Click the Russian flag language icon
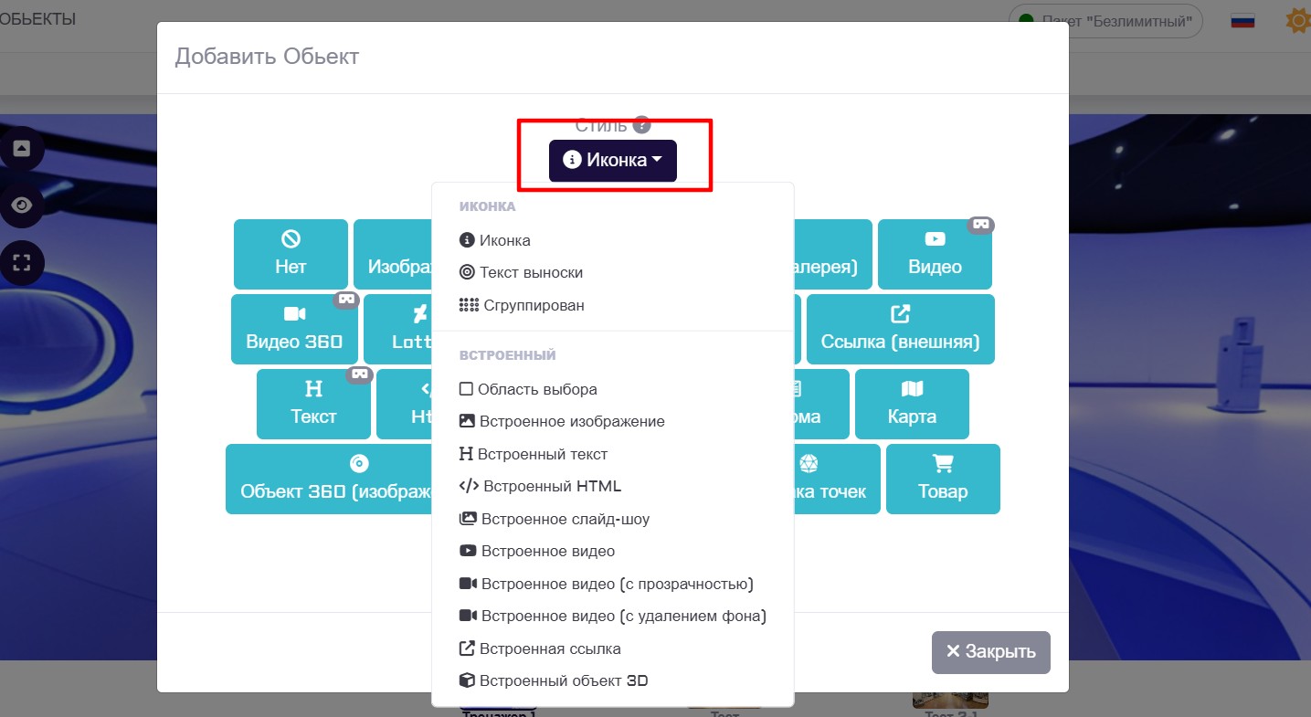1311x717 pixels. tap(1242, 20)
